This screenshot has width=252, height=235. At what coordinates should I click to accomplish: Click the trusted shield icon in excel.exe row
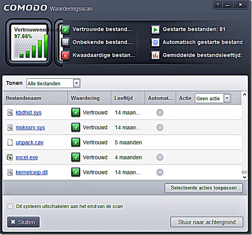76,157
